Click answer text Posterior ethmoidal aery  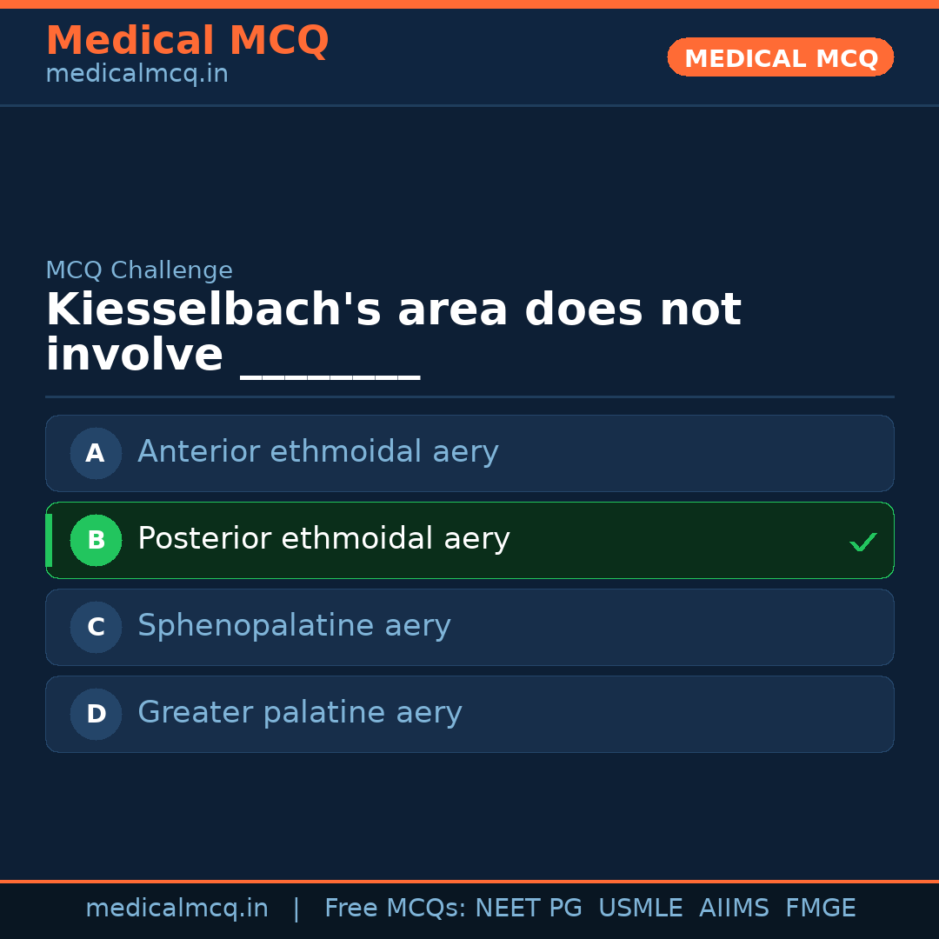pyautogui.click(x=323, y=539)
